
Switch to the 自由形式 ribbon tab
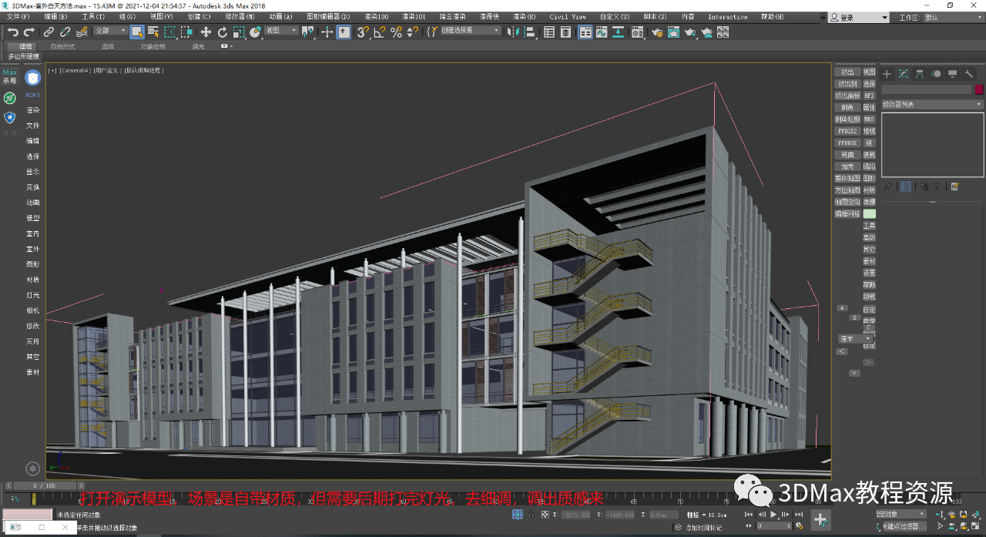click(x=62, y=46)
